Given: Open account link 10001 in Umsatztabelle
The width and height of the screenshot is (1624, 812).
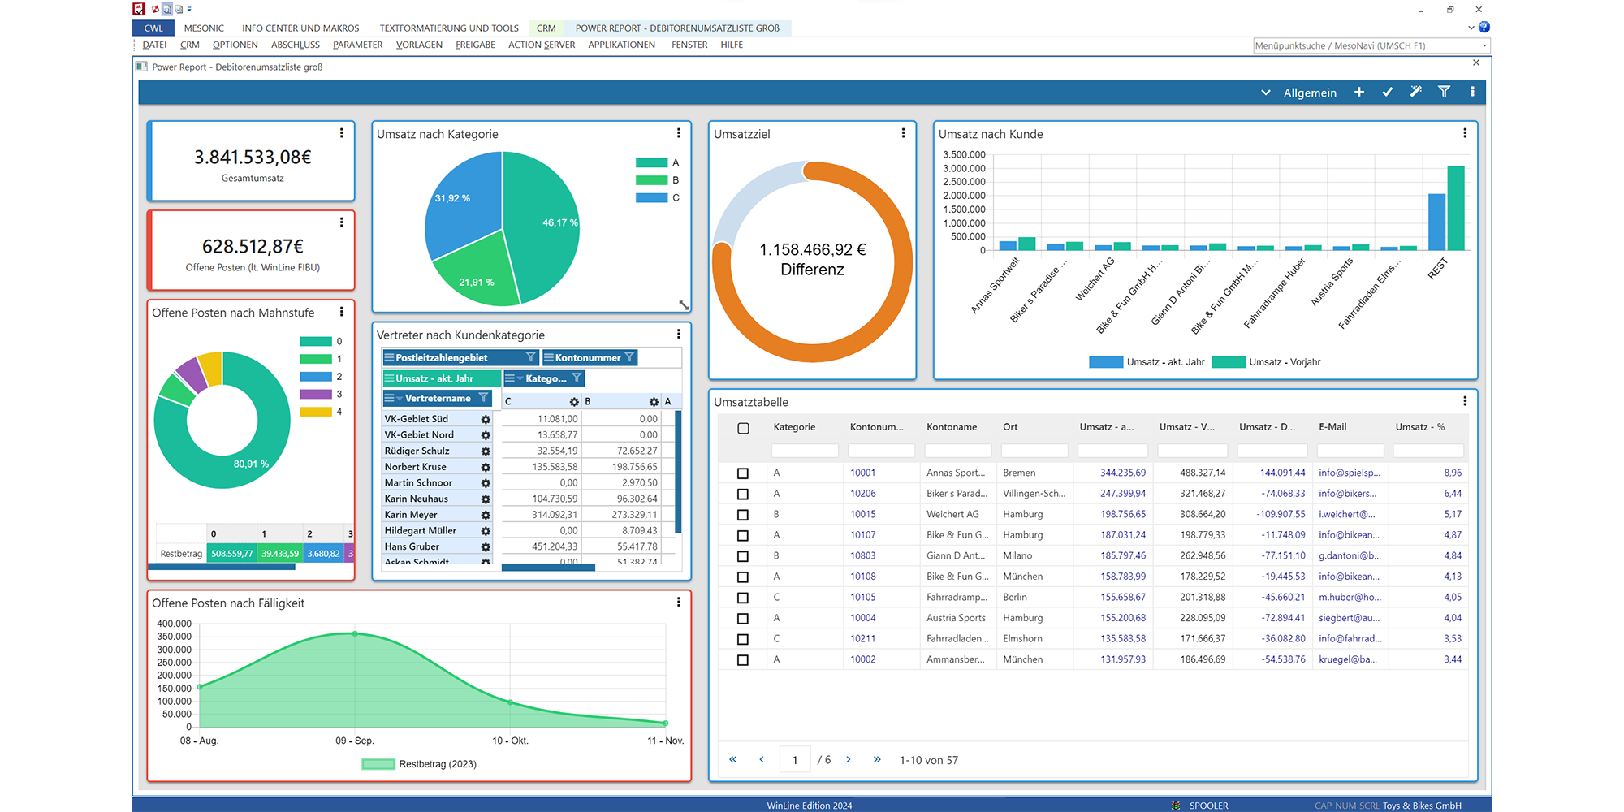Looking at the screenshot, I should [x=863, y=473].
